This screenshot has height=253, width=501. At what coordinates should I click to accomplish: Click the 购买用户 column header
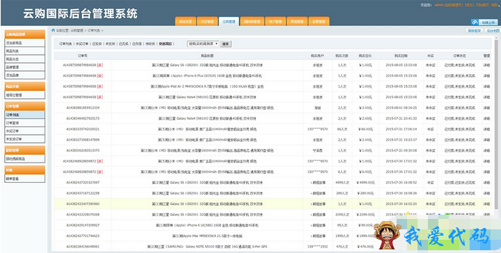click(x=317, y=56)
